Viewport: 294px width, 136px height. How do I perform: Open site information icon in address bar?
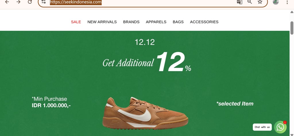coord(44,2)
